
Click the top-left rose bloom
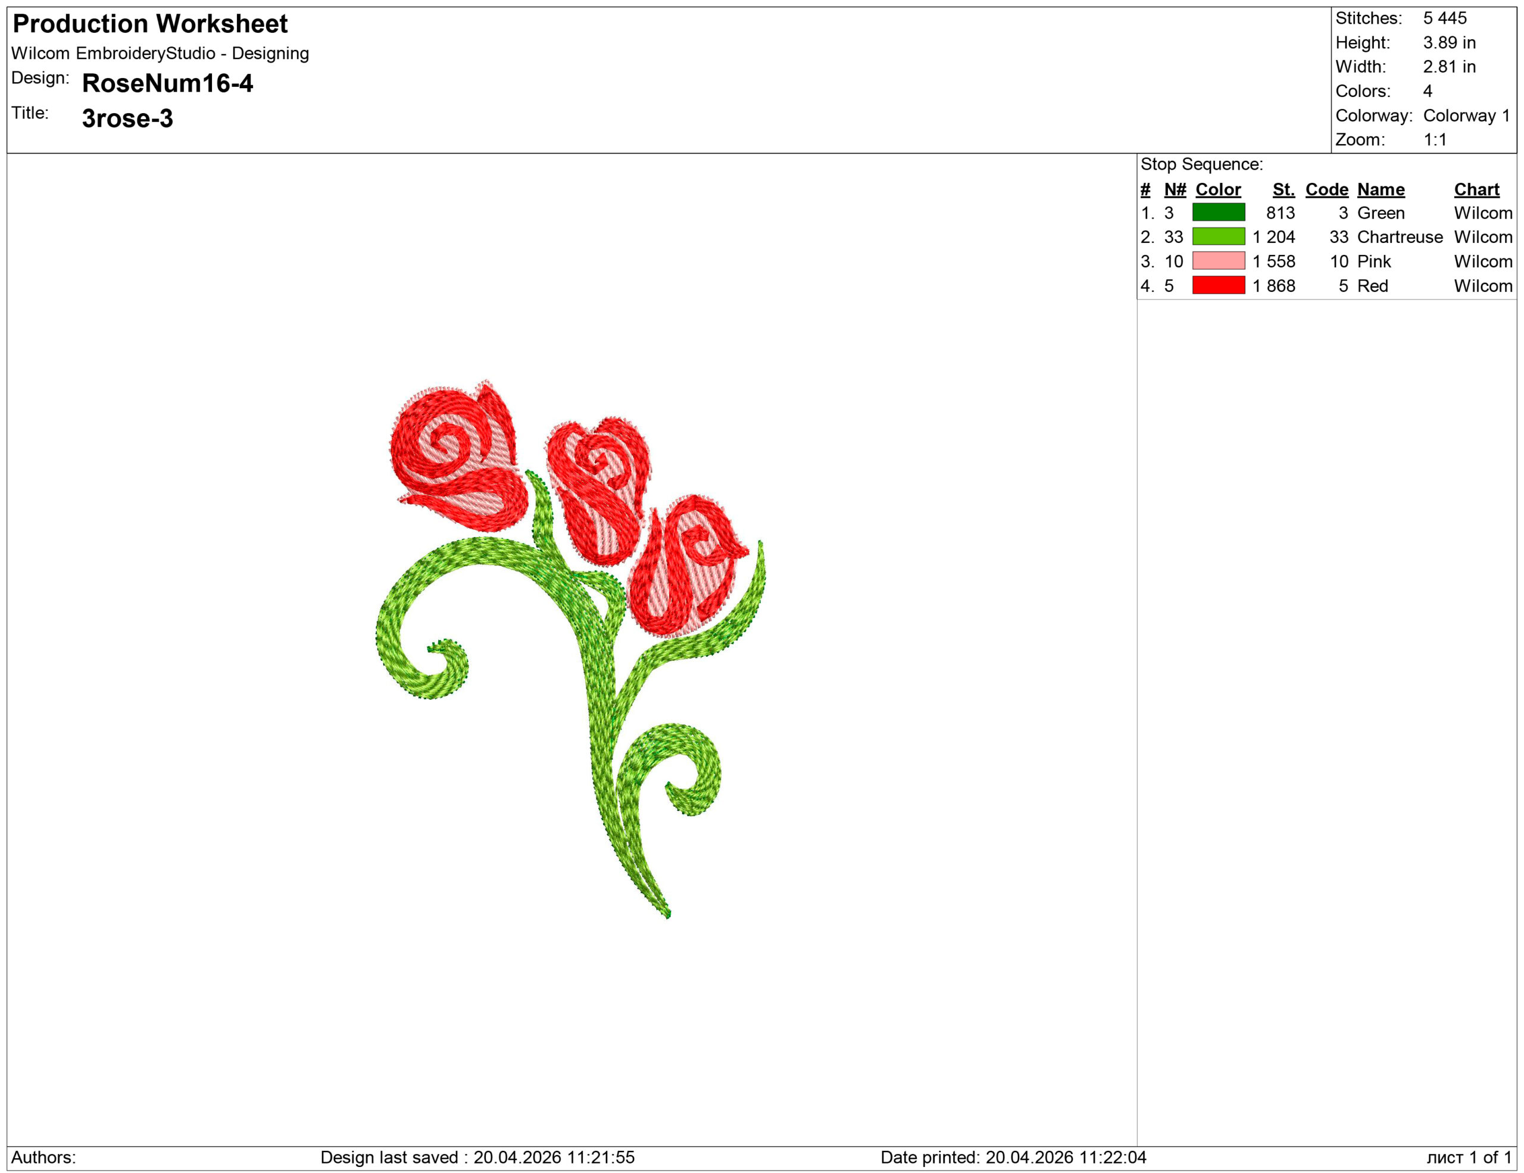[457, 457]
